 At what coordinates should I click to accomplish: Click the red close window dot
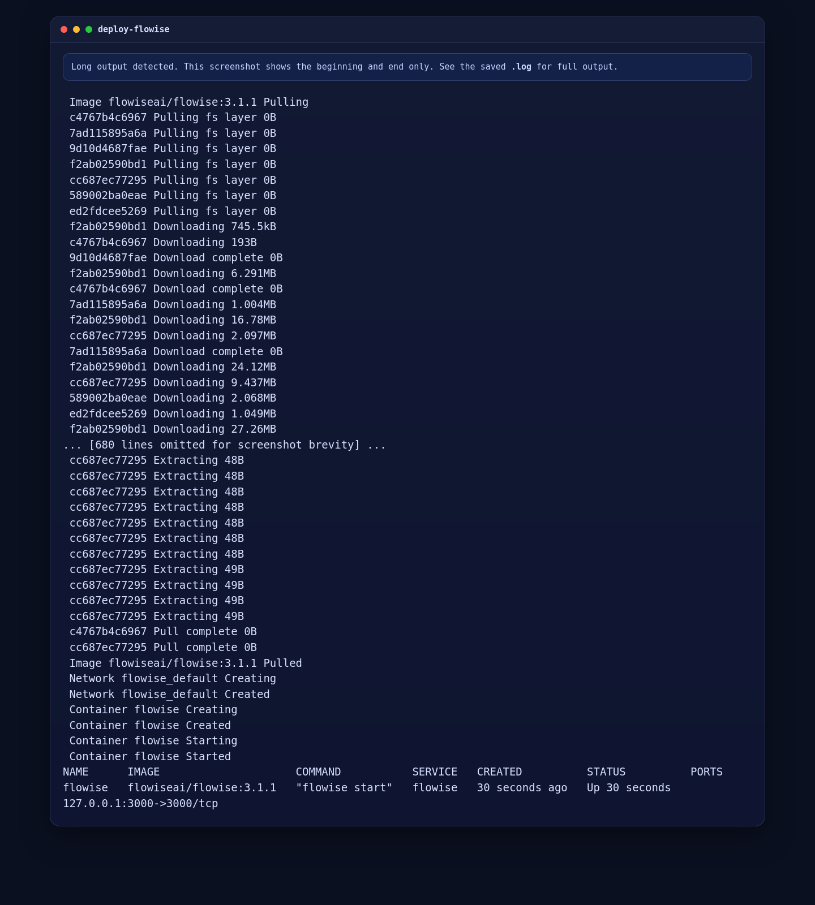pyautogui.click(x=64, y=29)
